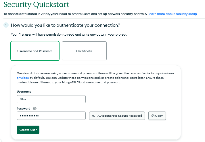
Task: Click the step 1 number badge
Action: click(x=6, y=25)
